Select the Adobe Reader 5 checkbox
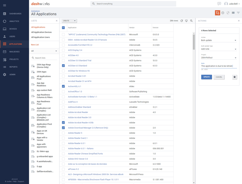Viewport: 242px width, 184px height. pos(63,133)
